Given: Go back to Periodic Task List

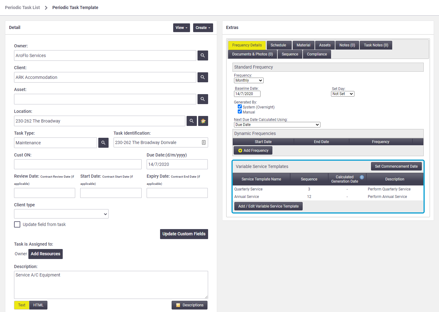Looking at the screenshot, I should [22, 7].
